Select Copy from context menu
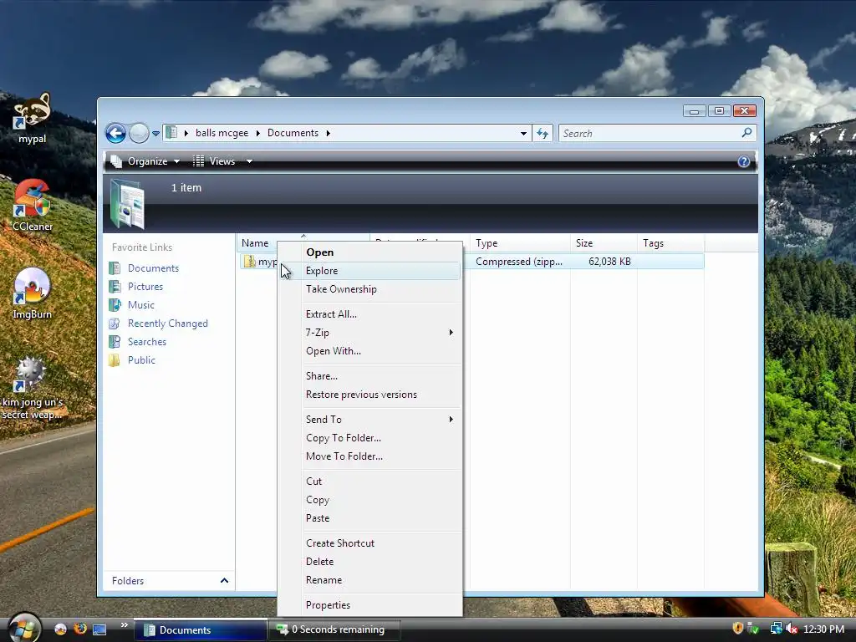Screen dimensions: 856x642 (370, 500)
